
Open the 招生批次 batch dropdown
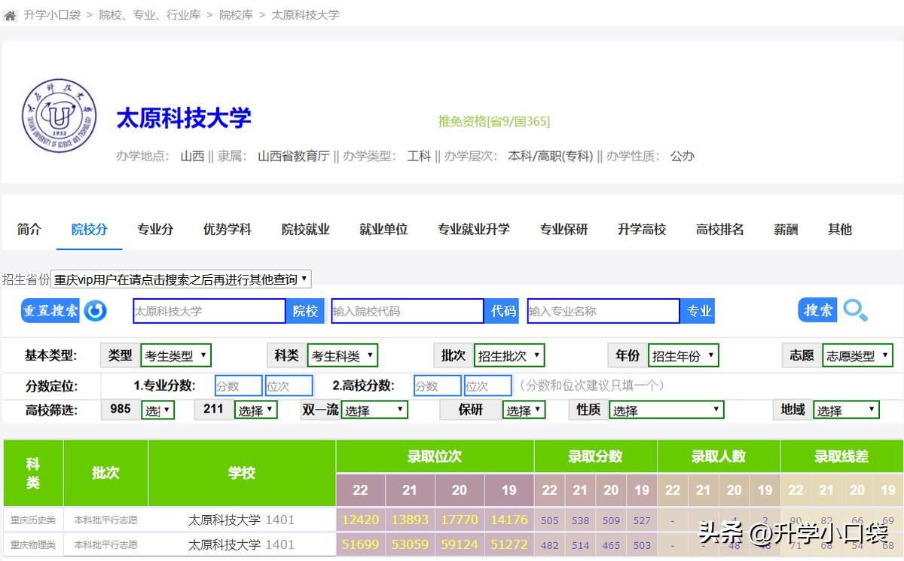tap(508, 355)
